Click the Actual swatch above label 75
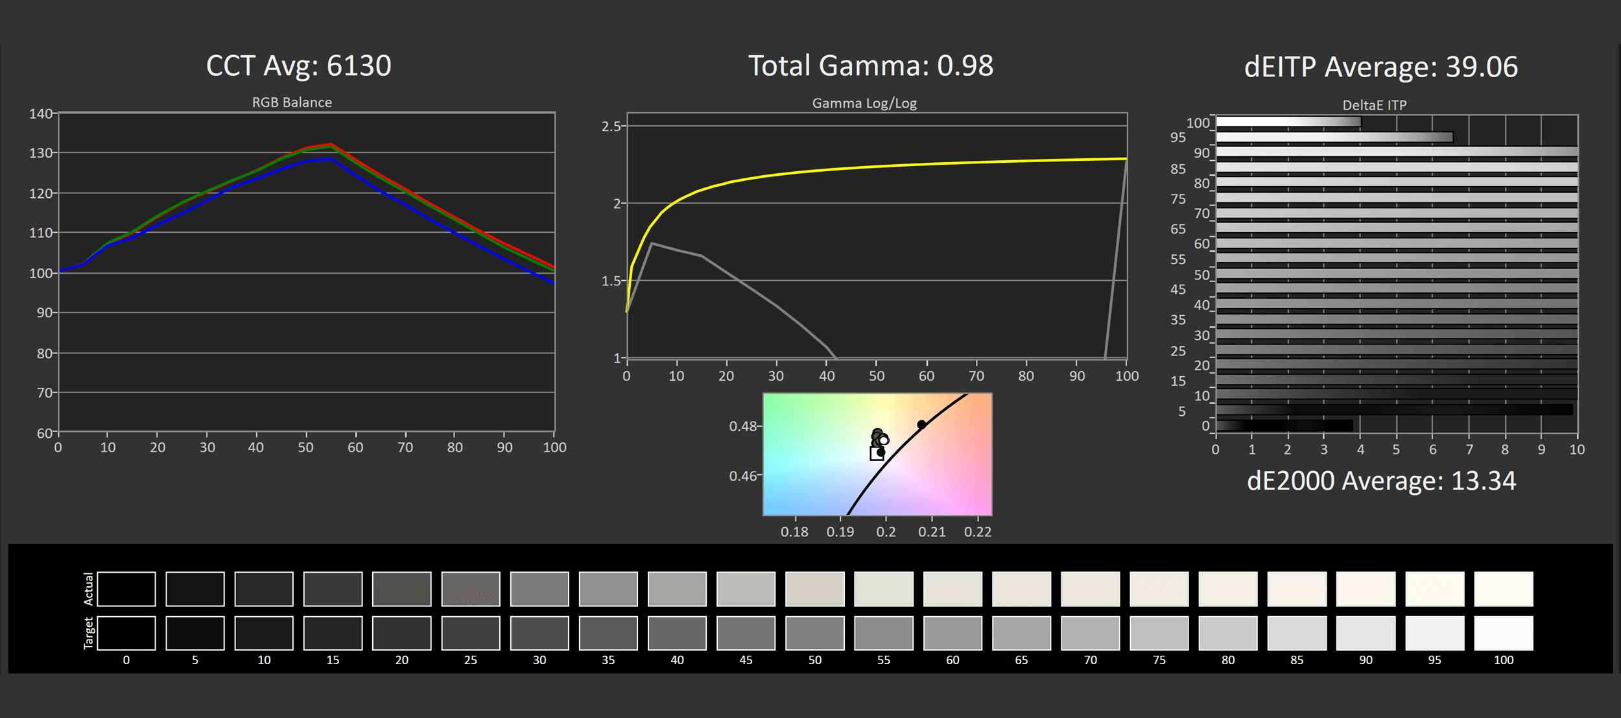 tap(1159, 588)
